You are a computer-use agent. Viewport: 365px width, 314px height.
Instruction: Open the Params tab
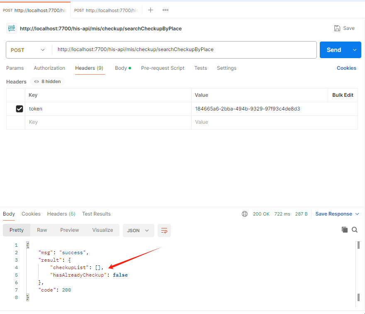pos(15,68)
